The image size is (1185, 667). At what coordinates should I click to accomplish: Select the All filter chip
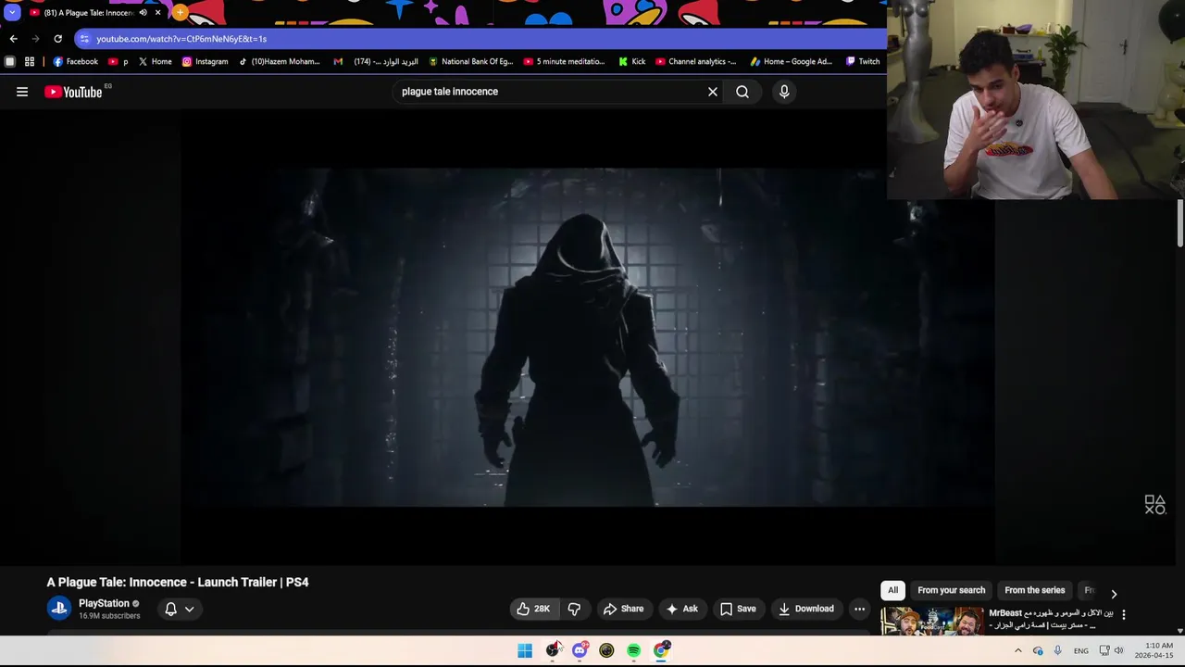[892, 590]
